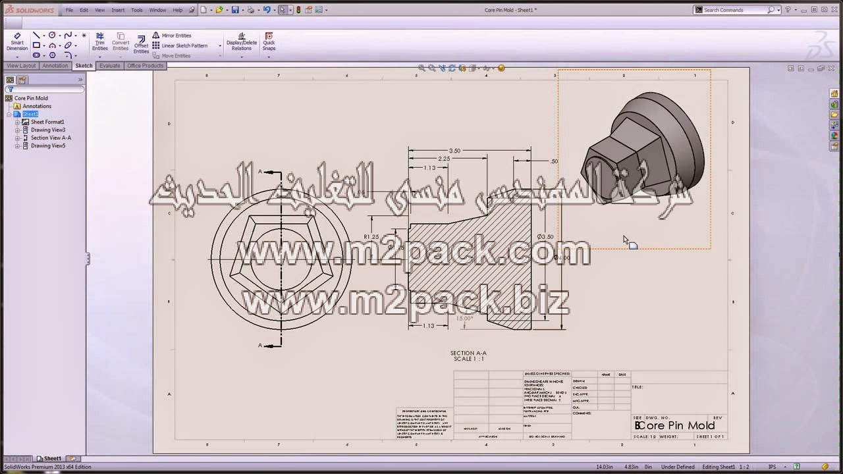
Task: Click Mirror Entities command
Action: (x=172, y=36)
